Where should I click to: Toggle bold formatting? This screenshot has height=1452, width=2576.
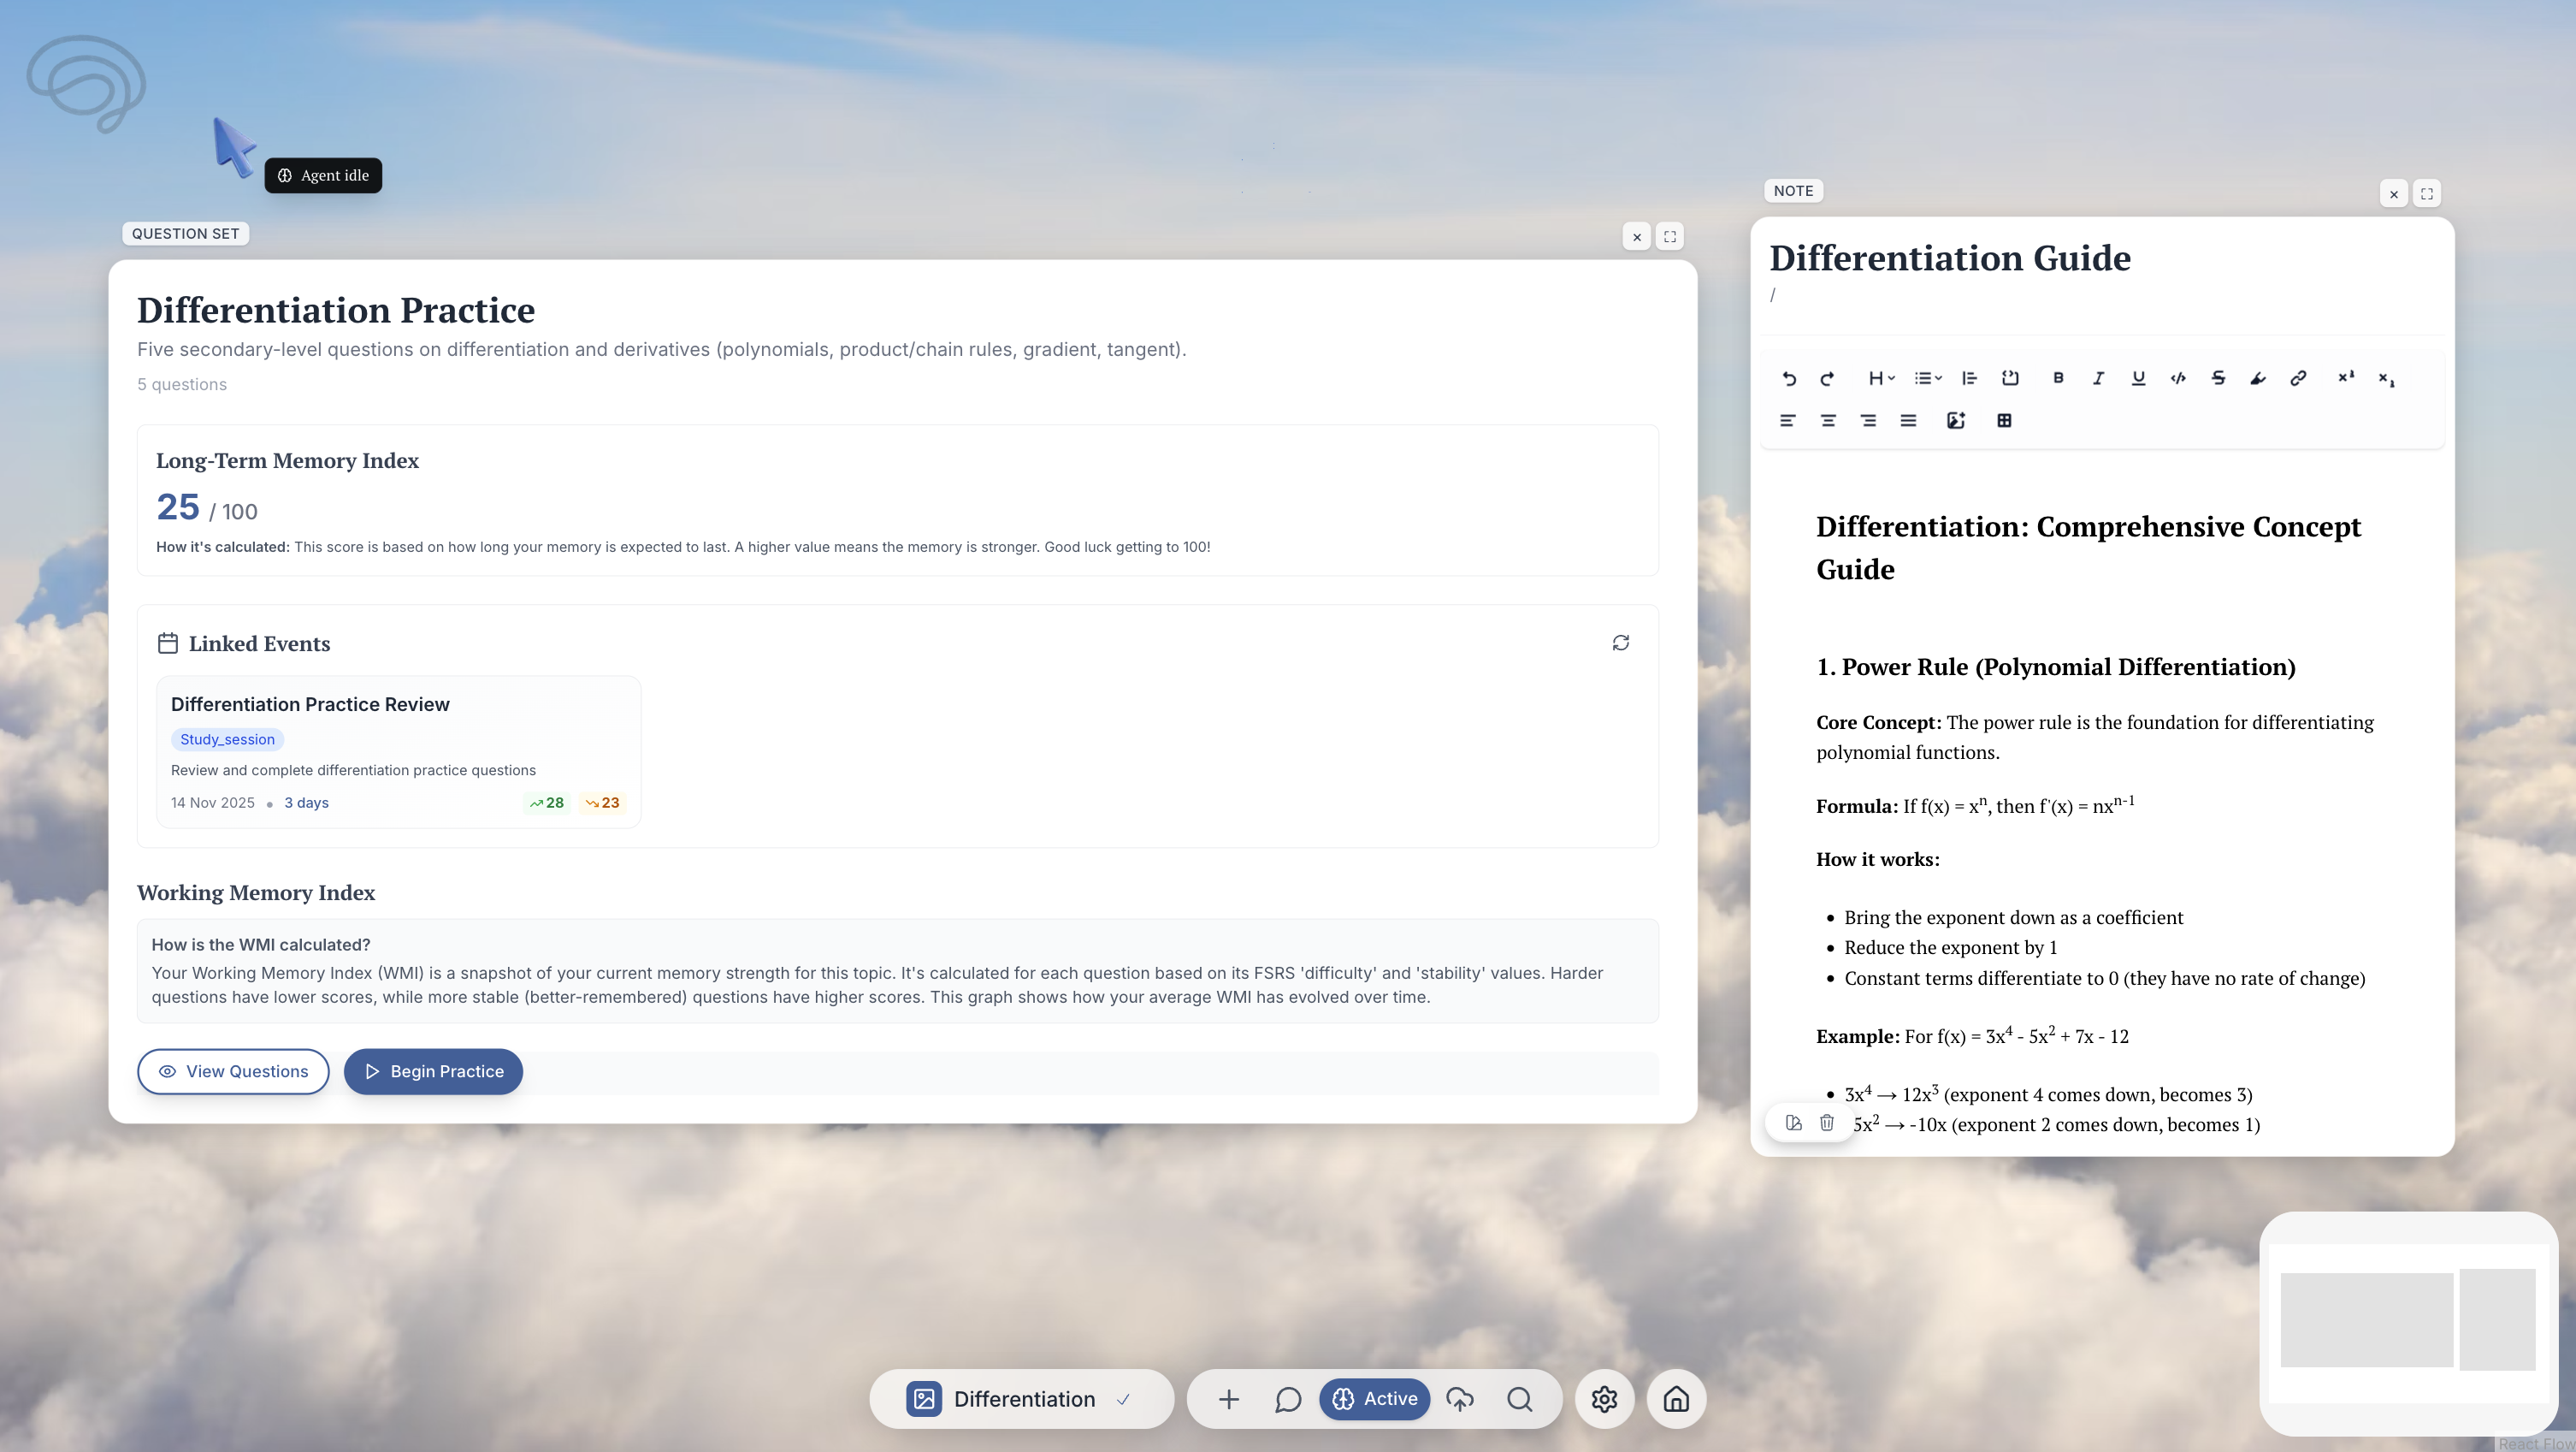tap(2058, 378)
